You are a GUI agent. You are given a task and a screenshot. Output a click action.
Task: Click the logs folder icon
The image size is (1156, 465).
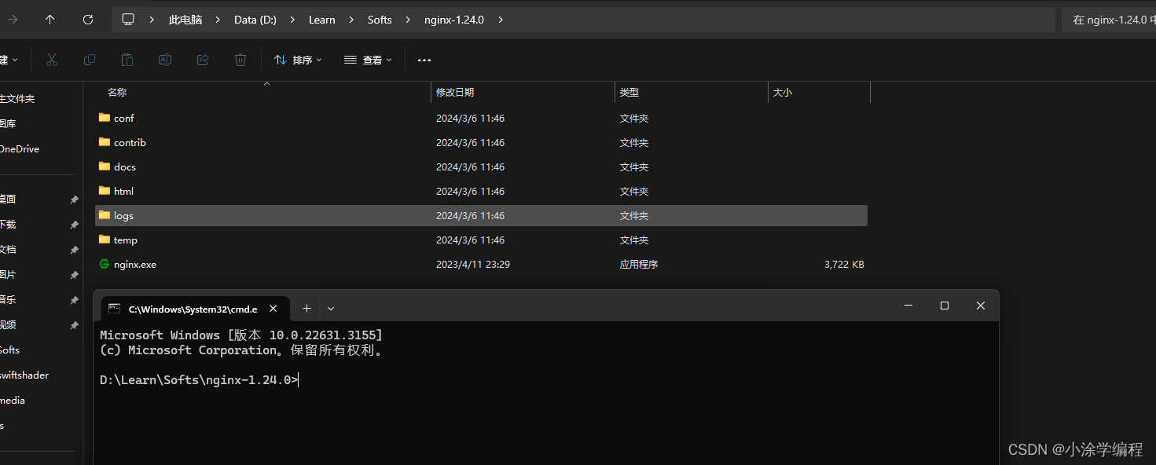click(x=105, y=215)
